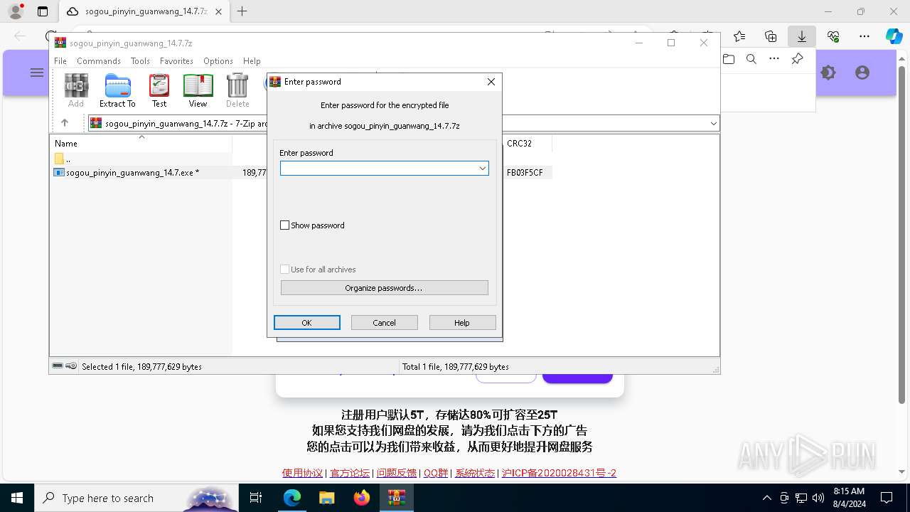Viewport: 910px width, 512px height.
Task: Click the Test archive toolbar icon
Action: tap(159, 90)
